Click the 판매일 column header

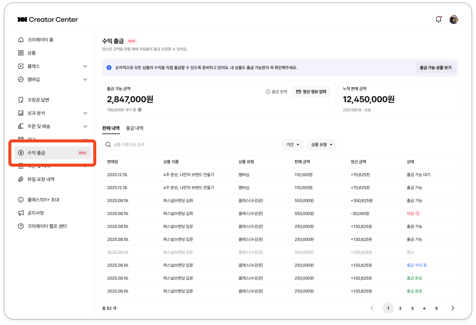(113, 162)
